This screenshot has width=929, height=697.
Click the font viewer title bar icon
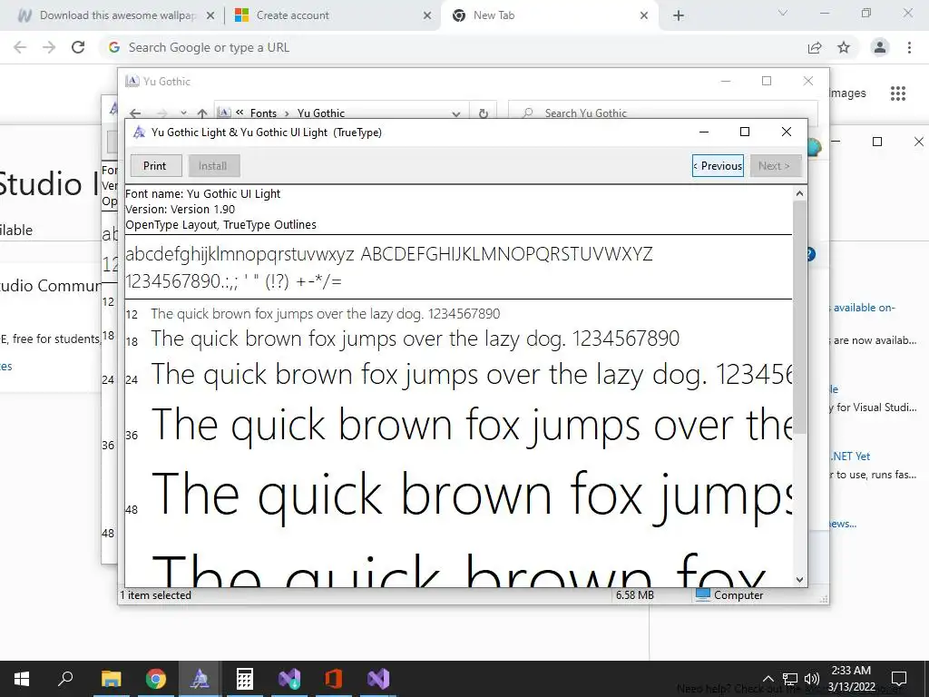coord(139,133)
